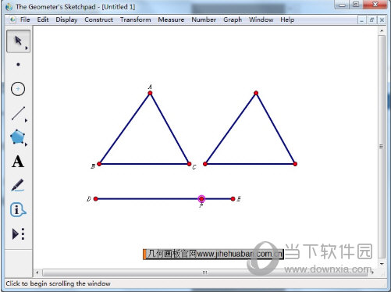Select the Information tool
This screenshot has width=391, height=292.
[18, 210]
